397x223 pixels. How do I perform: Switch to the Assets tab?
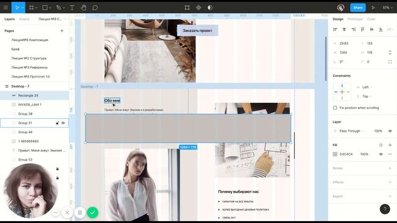(x=24, y=19)
